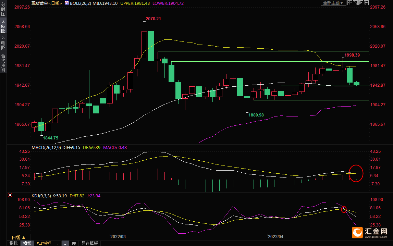Choose template BB
This screenshot has width=393, height=246.
[74, 243]
